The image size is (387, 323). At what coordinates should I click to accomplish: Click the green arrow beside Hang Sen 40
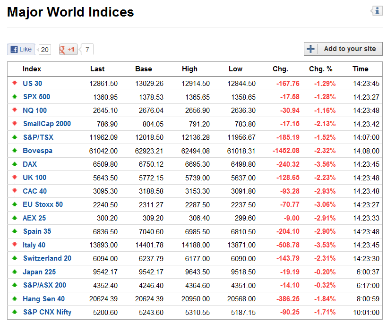[x=15, y=299]
